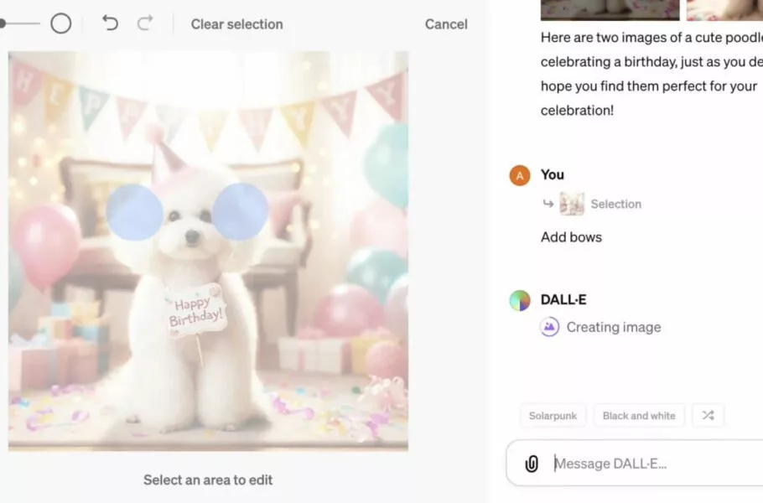Click the redo arrow icon
Viewport: 763px width, 503px height.
[x=145, y=23]
